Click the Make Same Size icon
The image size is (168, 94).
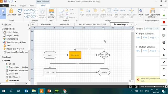(132, 13)
